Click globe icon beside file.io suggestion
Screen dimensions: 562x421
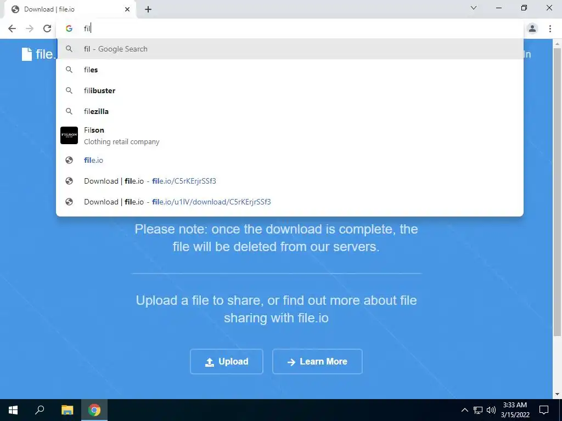pyautogui.click(x=69, y=161)
